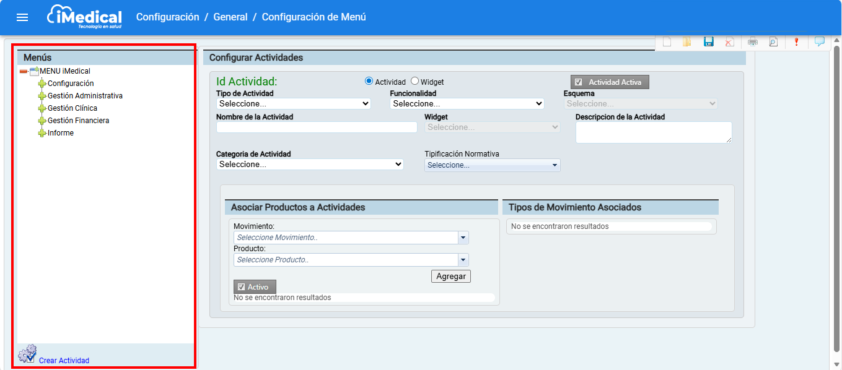Open the Funcionalidad dropdown
Viewport: 842px width, 370px height.
point(467,104)
